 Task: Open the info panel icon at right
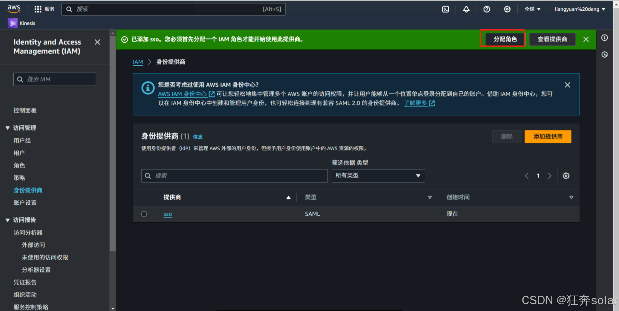[x=605, y=38]
